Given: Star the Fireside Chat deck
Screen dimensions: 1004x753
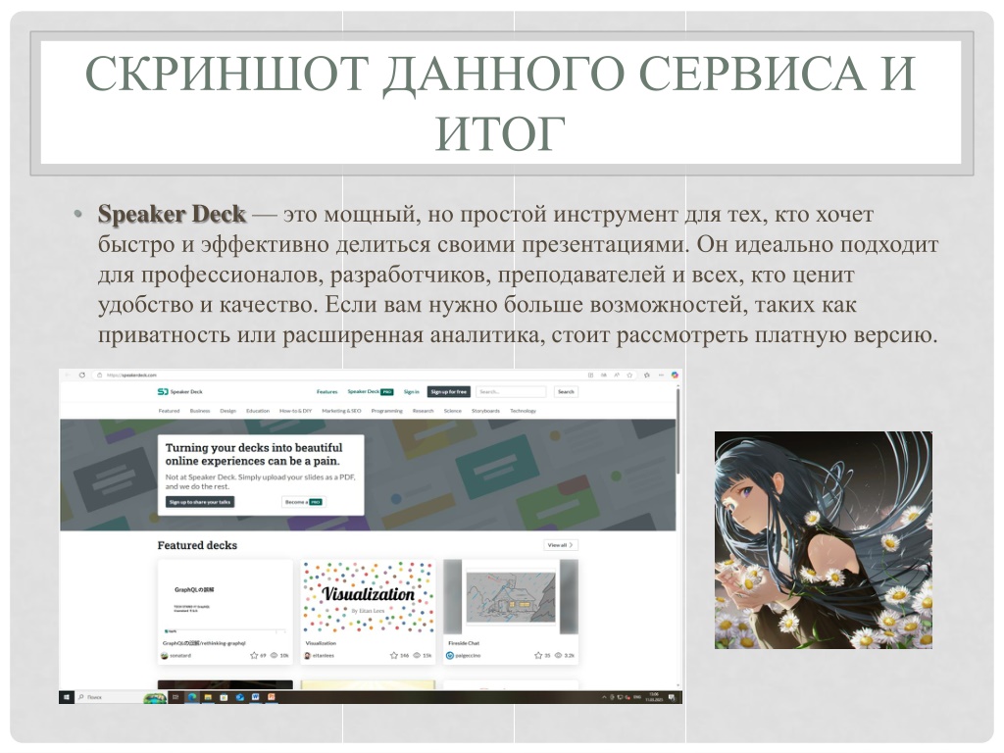Looking at the screenshot, I should pos(538,656).
